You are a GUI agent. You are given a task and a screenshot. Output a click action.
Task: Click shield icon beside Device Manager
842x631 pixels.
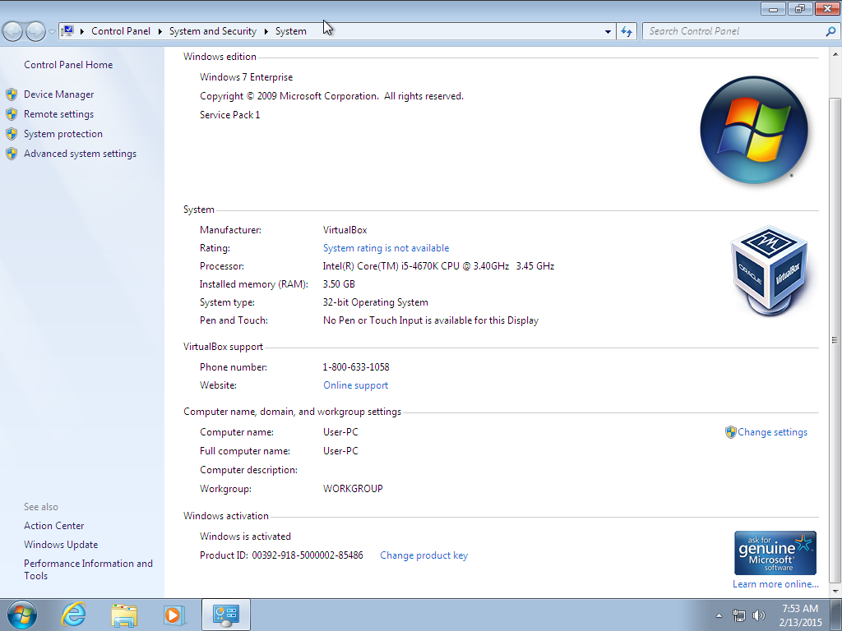click(x=12, y=95)
